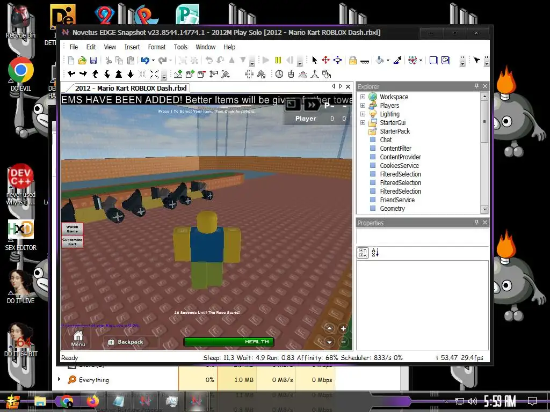Pin the Properties panel
The width and height of the screenshot is (550, 412).
tap(476, 222)
